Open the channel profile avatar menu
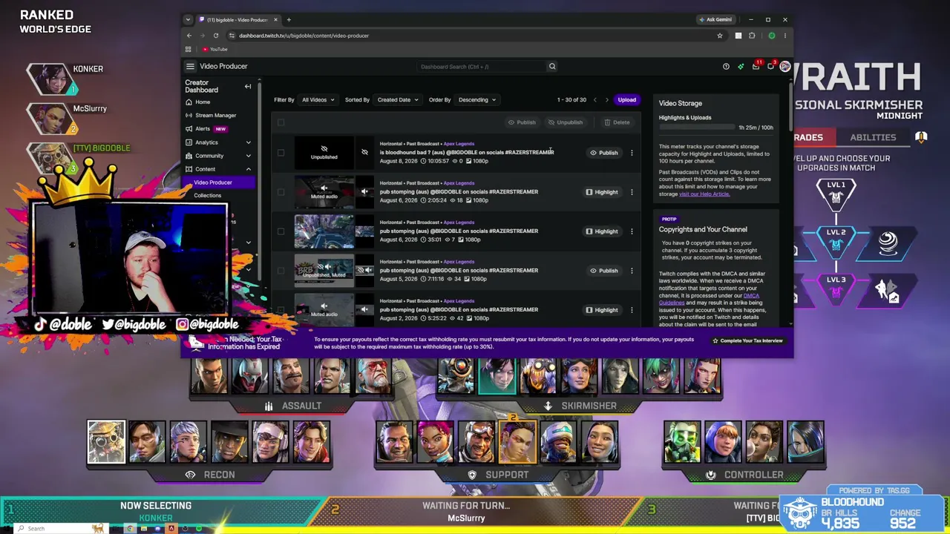 pyautogui.click(x=784, y=67)
